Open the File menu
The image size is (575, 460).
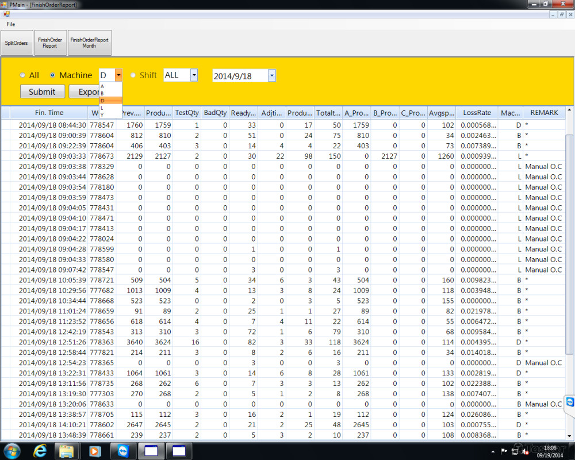coord(11,24)
